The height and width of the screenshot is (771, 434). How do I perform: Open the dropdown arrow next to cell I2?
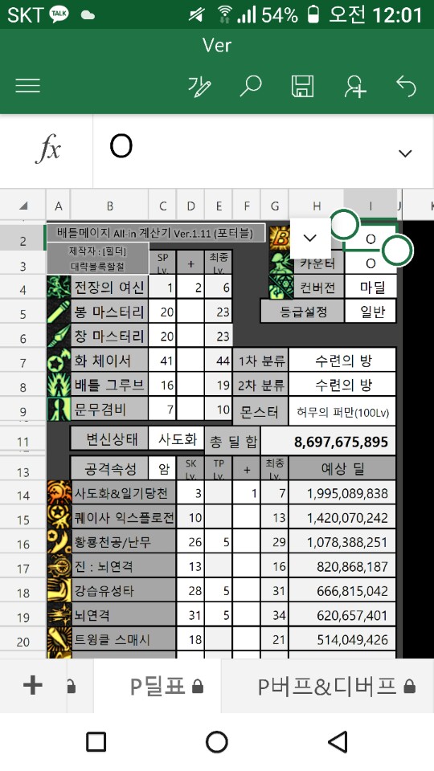pyautogui.click(x=310, y=239)
